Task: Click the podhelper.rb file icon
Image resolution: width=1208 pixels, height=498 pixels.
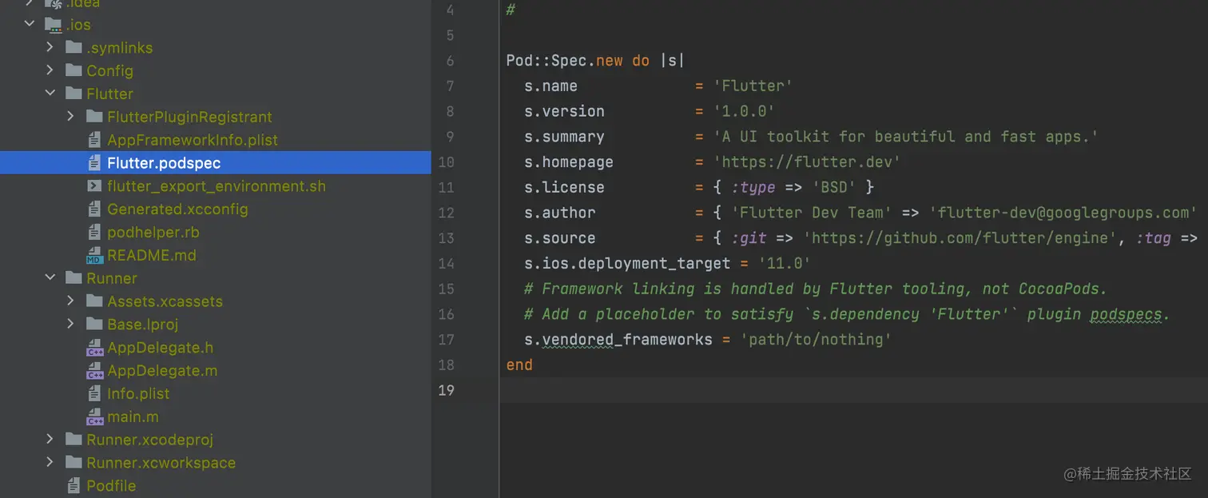Action: click(x=94, y=233)
